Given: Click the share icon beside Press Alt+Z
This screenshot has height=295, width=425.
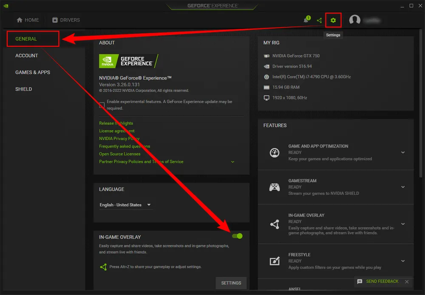Looking at the screenshot, I should [x=103, y=267].
